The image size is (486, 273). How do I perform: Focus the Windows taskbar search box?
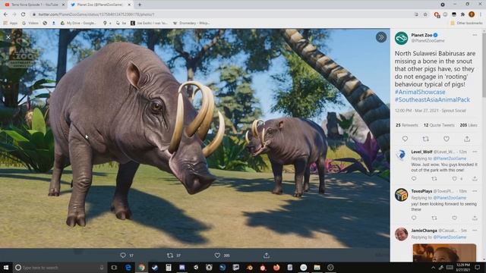59,268
